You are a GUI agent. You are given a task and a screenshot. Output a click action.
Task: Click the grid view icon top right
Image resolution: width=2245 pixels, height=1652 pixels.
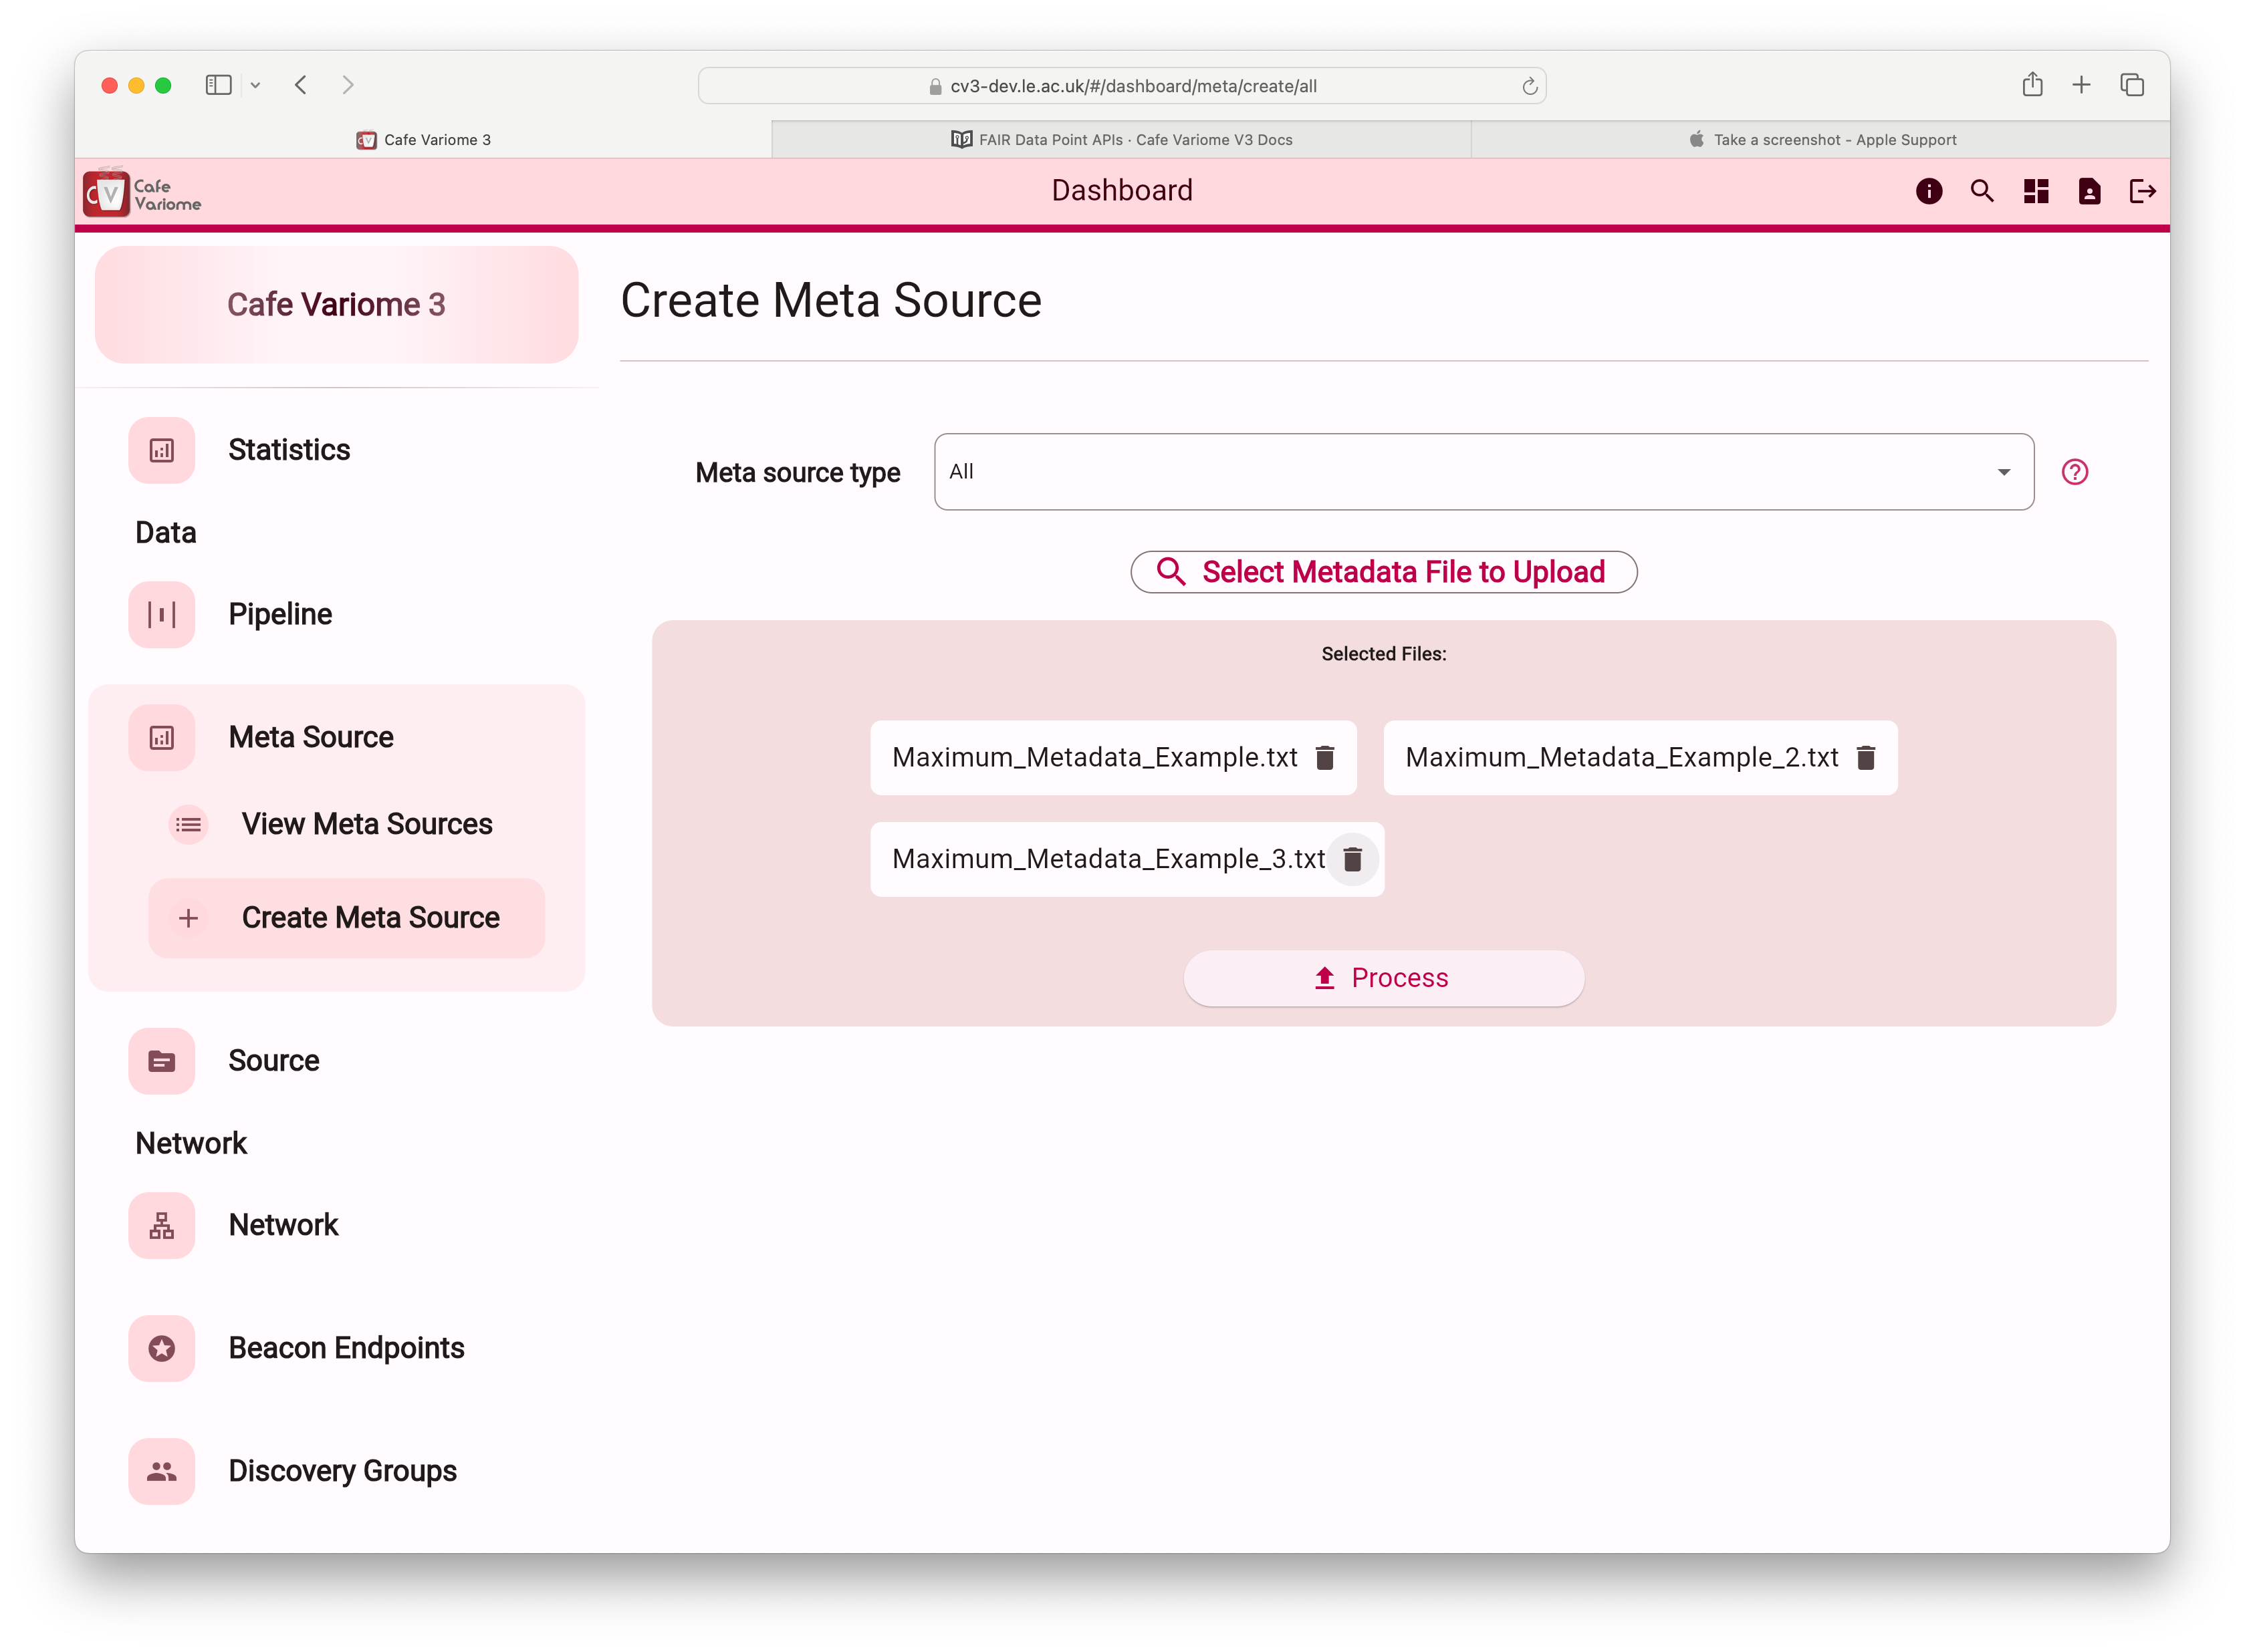point(2034,190)
